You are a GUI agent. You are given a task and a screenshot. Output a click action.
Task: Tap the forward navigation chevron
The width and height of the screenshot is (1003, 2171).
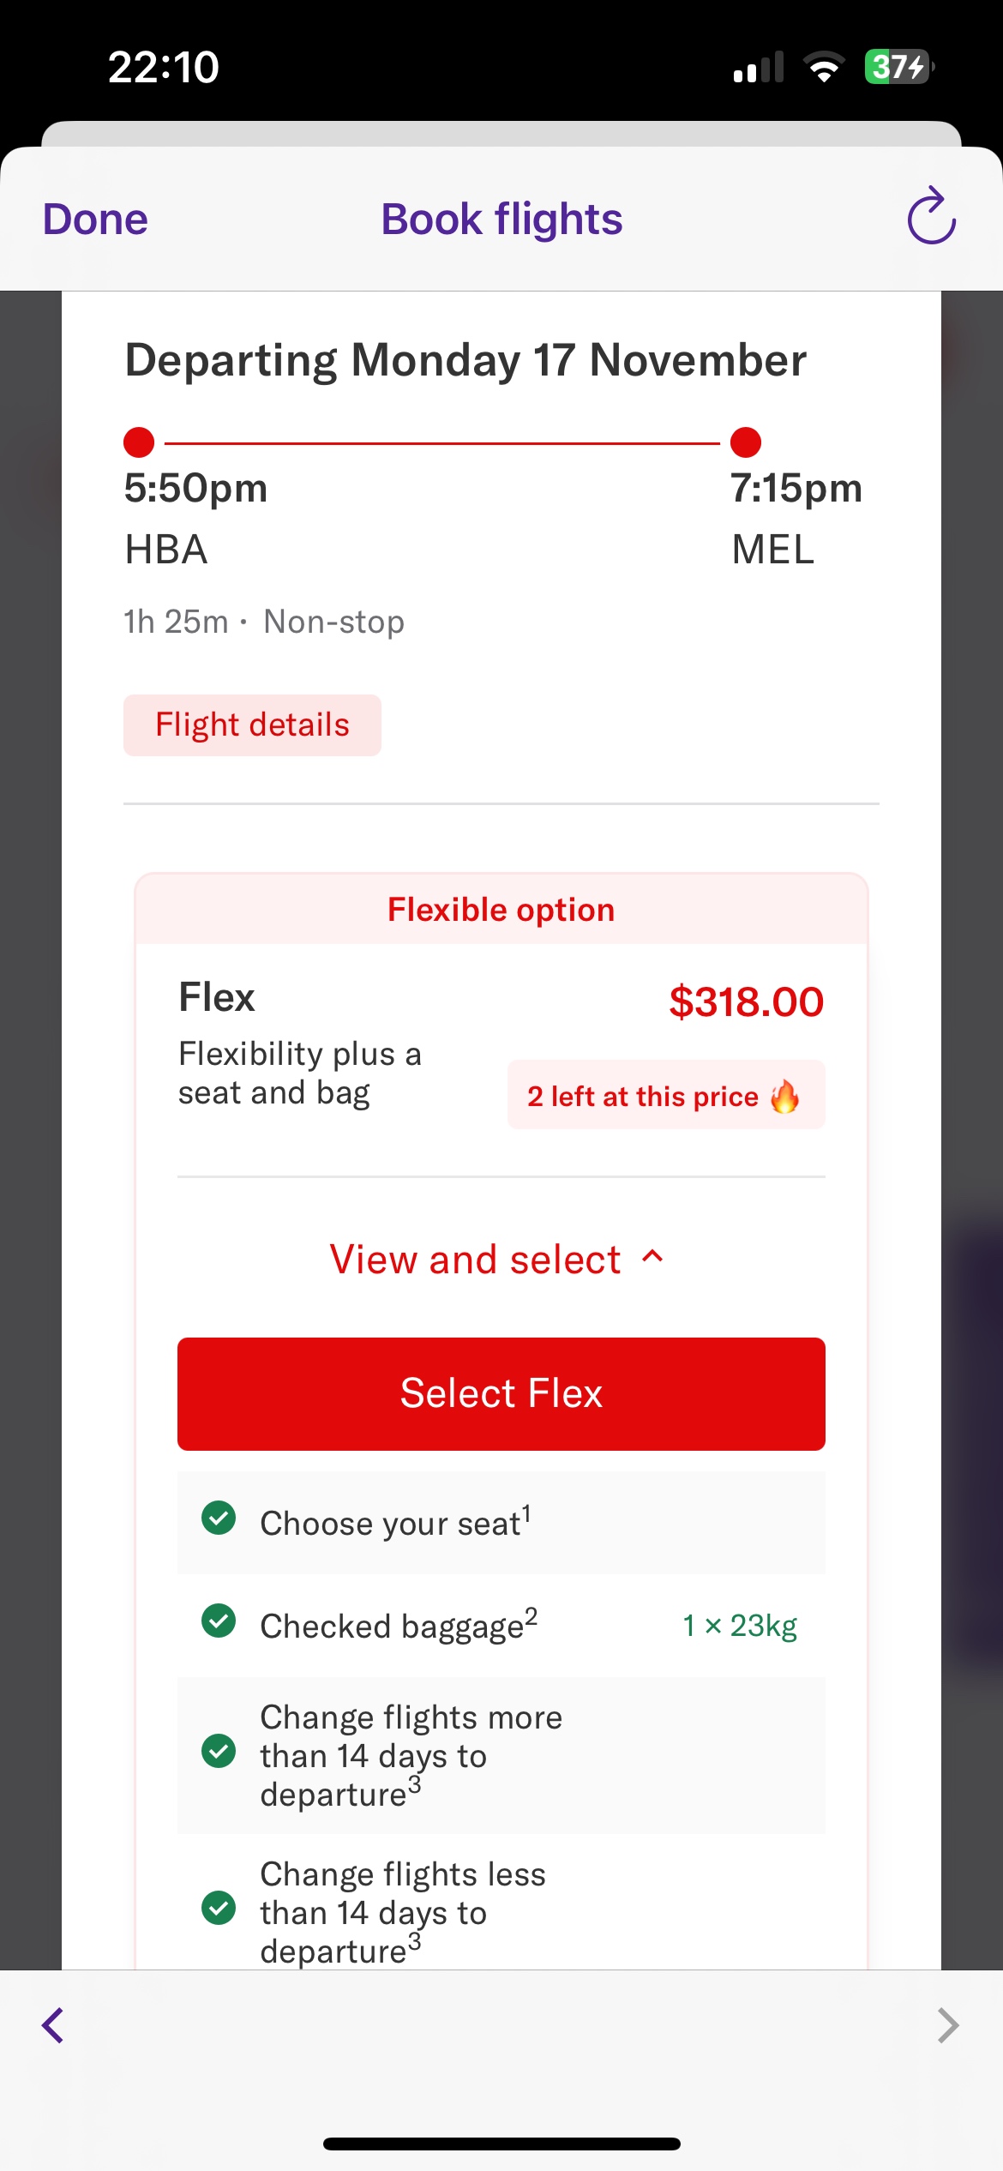tap(947, 2025)
